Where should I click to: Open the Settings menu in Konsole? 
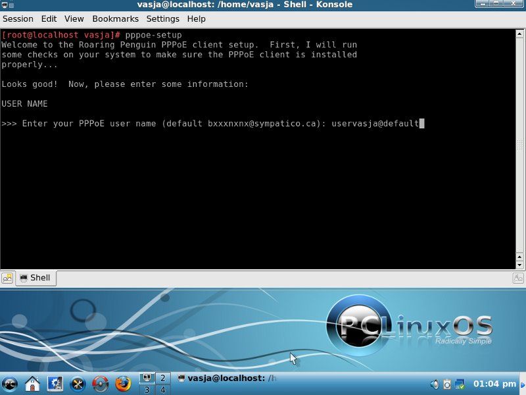(x=162, y=19)
